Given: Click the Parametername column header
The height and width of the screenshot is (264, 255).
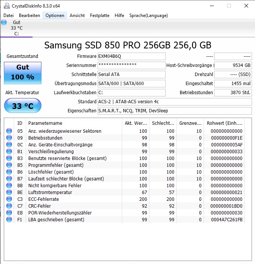Looking at the screenshot, I should (x=74, y=123).
